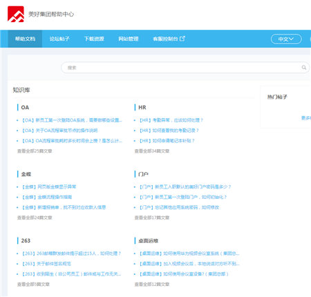Open 金蝶流程操作指南 article
The width and height of the screenshot is (311, 297).
tap(47, 197)
